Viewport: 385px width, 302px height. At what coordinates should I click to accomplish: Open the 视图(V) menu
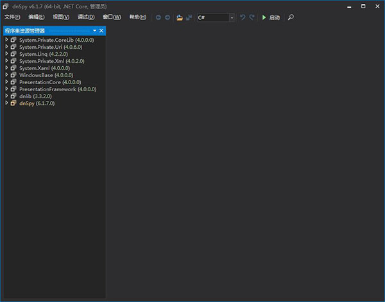tap(61, 17)
